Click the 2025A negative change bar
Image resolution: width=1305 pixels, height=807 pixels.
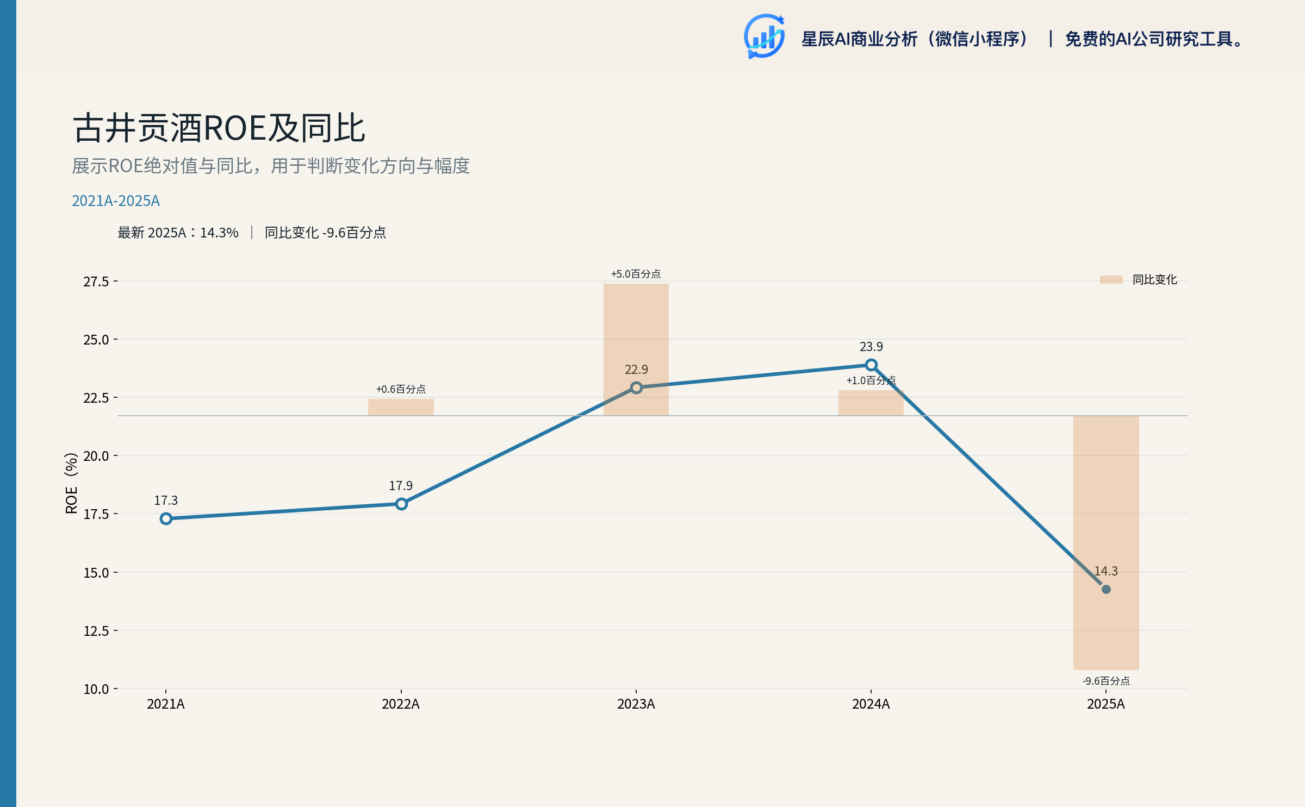(x=1106, y=543)
